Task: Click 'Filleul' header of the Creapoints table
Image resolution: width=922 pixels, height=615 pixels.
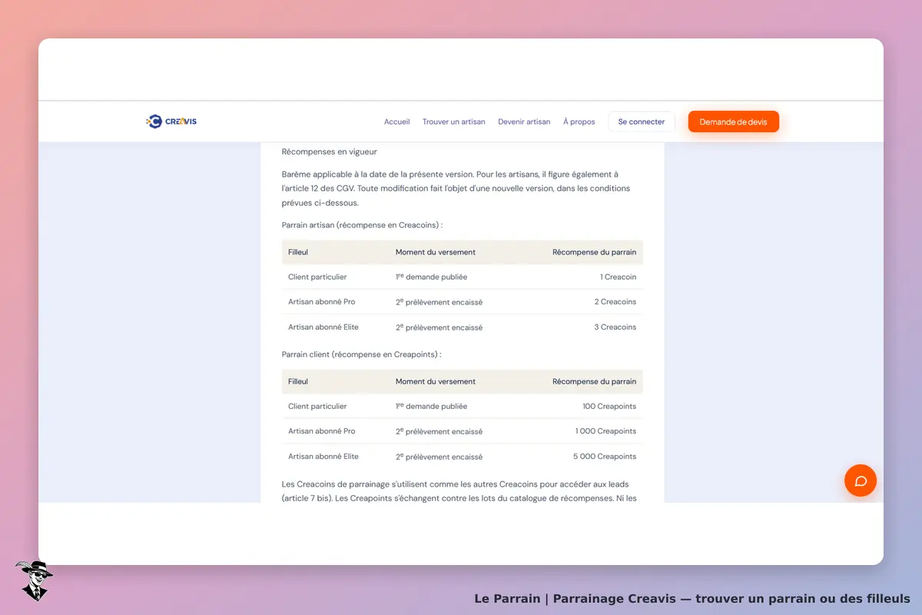Action: coord(298,381)
